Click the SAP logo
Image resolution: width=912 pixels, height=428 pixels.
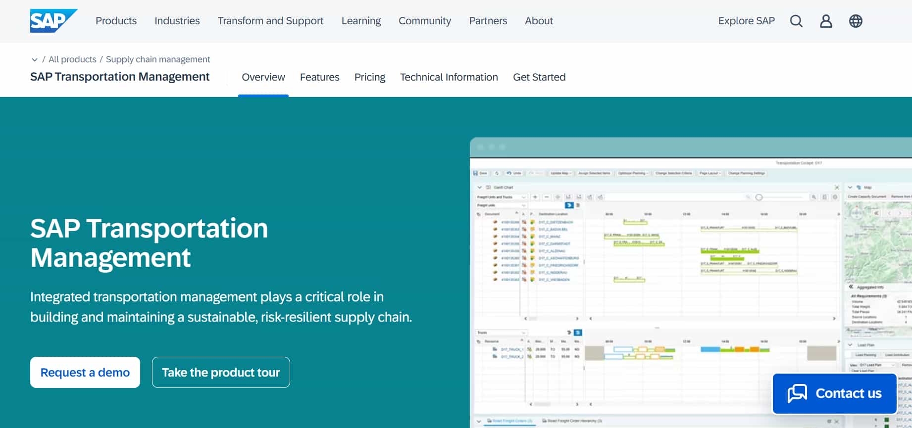tap(53, 21)
